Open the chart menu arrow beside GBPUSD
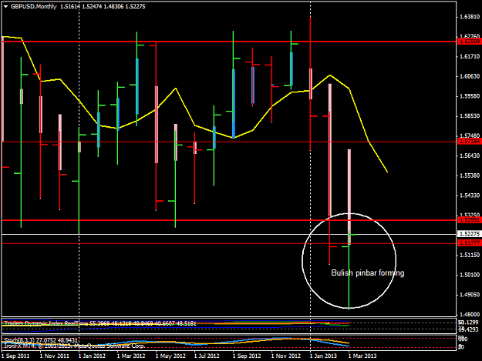Viewport: 482px width, 361px height. point(6,6)
